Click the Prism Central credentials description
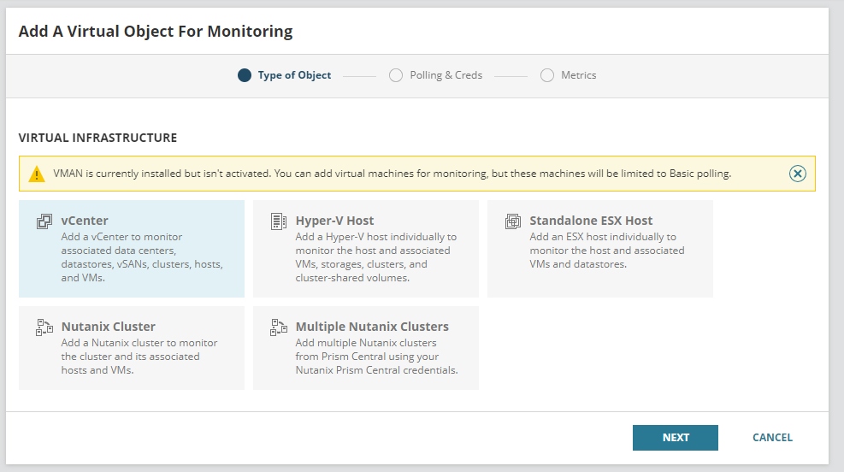844x472 pixels. [x=376, y=357]
